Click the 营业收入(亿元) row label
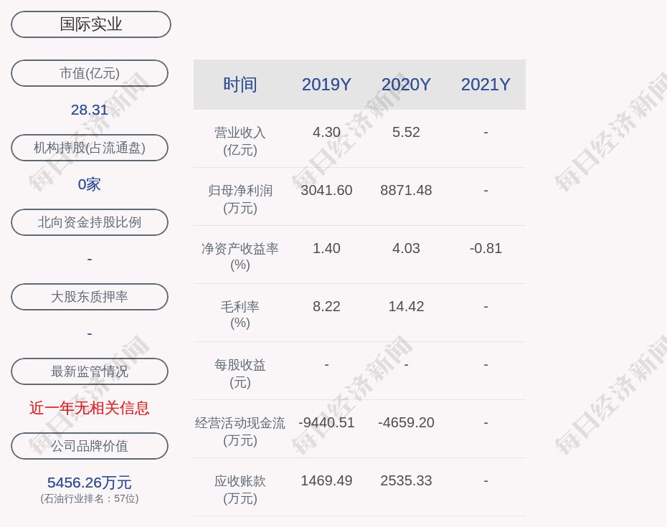The image size is (667, 527). click(240, 141)
